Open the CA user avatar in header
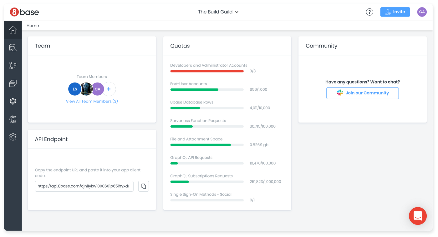 tap(422, 12)
